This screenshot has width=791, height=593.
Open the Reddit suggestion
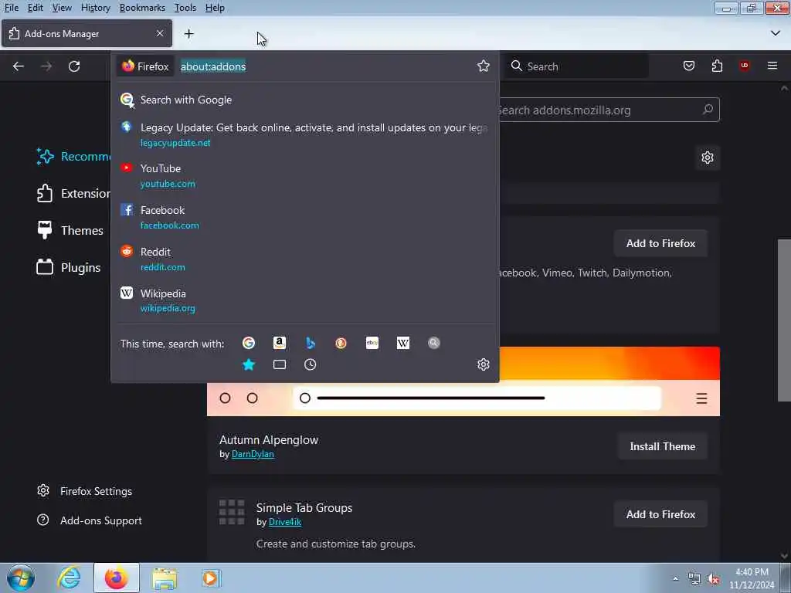(304, 259)
